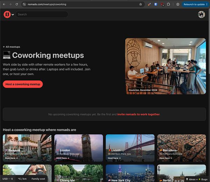
Task: Click 'Host a coworking meetup where nomads are' heading
Action: (x=40, y=130)
